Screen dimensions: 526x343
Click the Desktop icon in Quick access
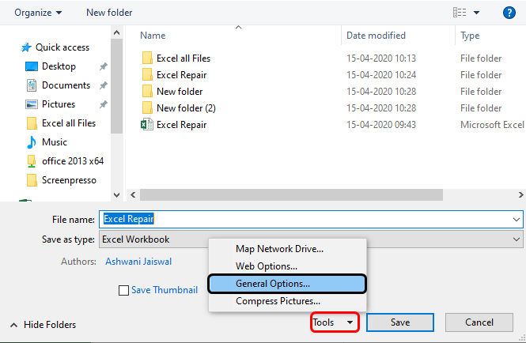[32, 66]
